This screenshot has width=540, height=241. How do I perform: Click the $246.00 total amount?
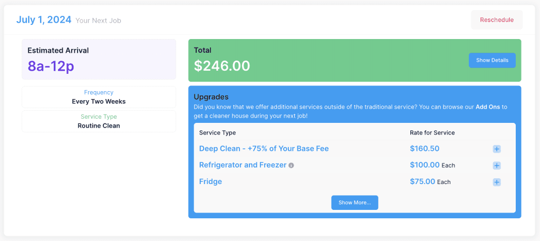[222, 66]
